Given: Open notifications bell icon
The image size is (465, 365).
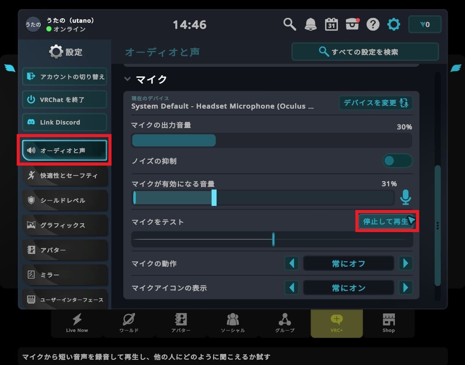Looking at the screenshot, I should pyautogui.click(x=311, y=25).
